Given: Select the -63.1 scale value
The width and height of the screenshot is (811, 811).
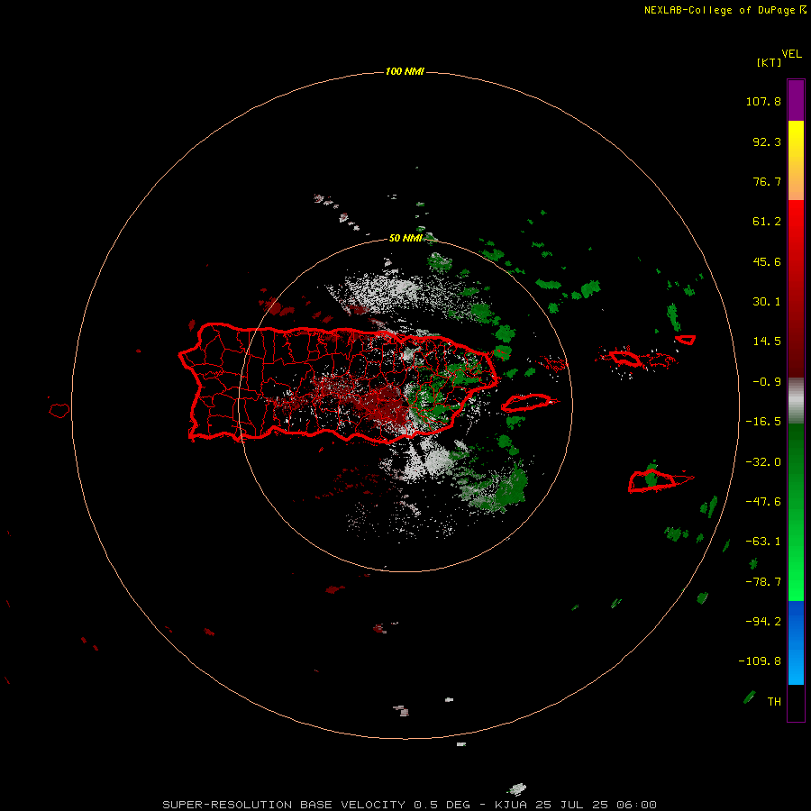Looking at the screenshot, I should (763, 542).
